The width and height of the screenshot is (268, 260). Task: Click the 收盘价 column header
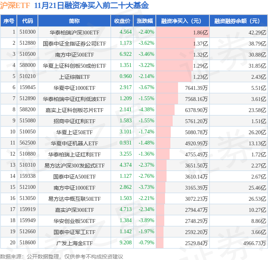click(x=122, y=21)
